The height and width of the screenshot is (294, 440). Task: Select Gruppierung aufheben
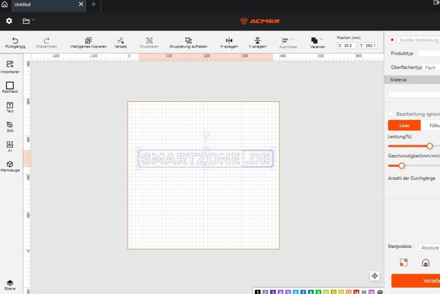point(188,43)
